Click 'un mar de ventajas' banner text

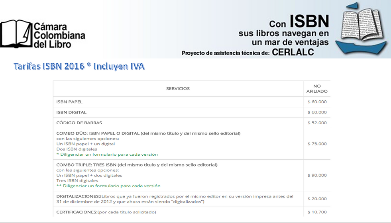pos(290,42)
